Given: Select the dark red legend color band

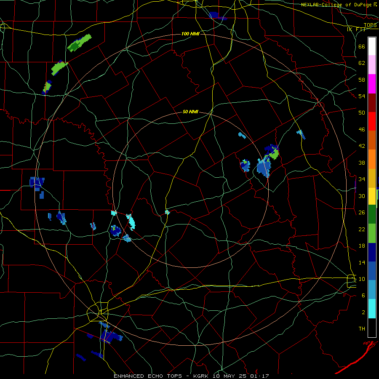Looking at the screenshot, I should pos(372,103).
